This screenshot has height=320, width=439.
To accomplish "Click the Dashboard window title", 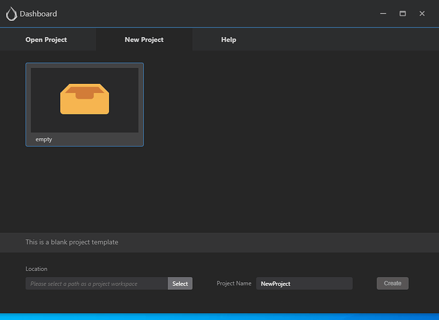I will tap(38, 13).
